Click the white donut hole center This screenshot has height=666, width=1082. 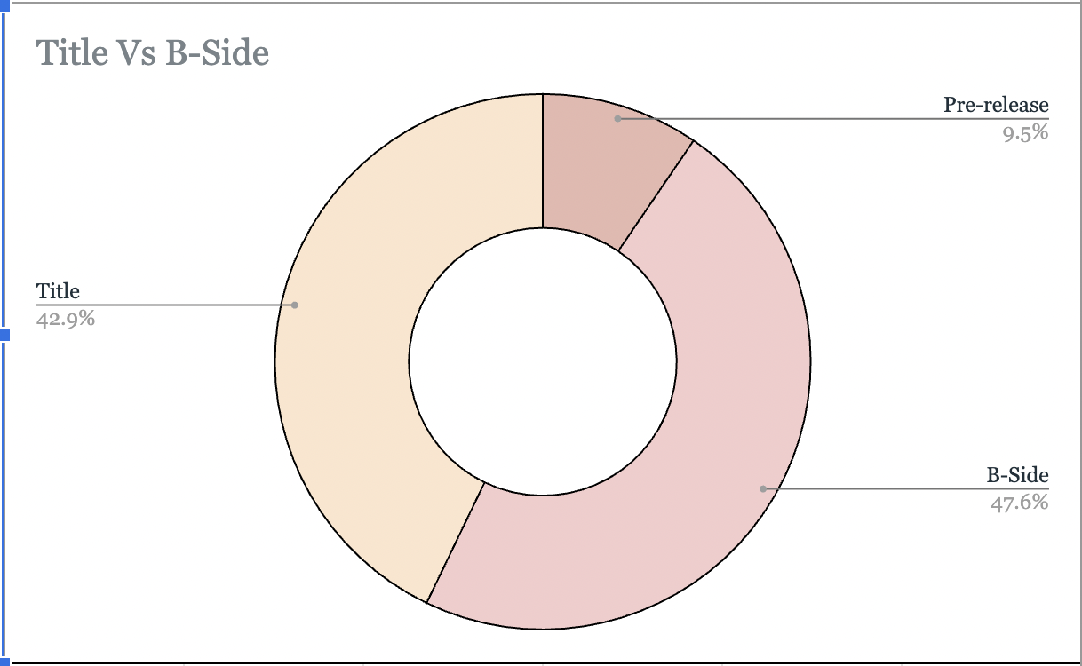(543, 361)
